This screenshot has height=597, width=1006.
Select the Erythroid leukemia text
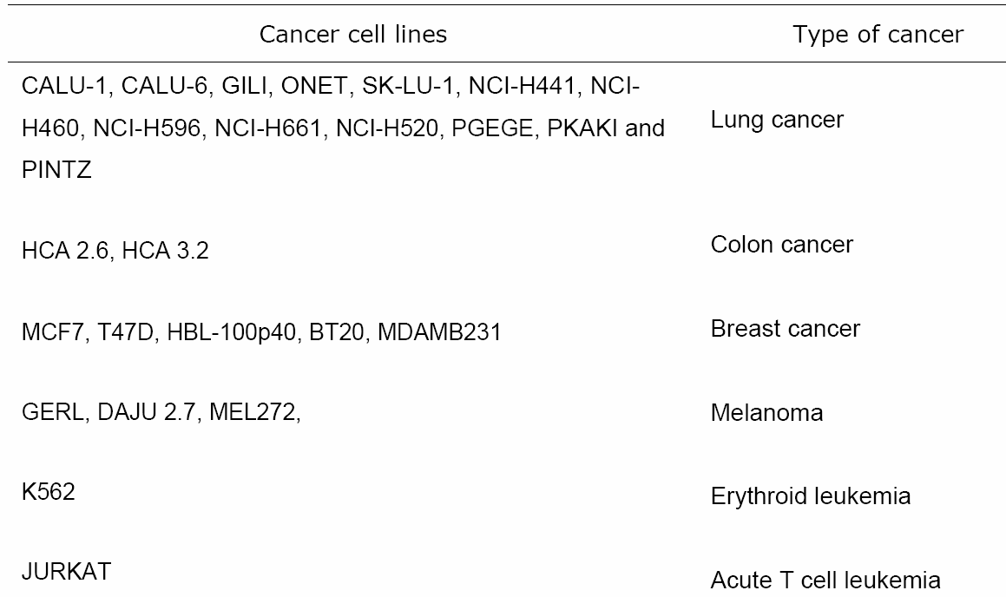click(x=811, y=496)
